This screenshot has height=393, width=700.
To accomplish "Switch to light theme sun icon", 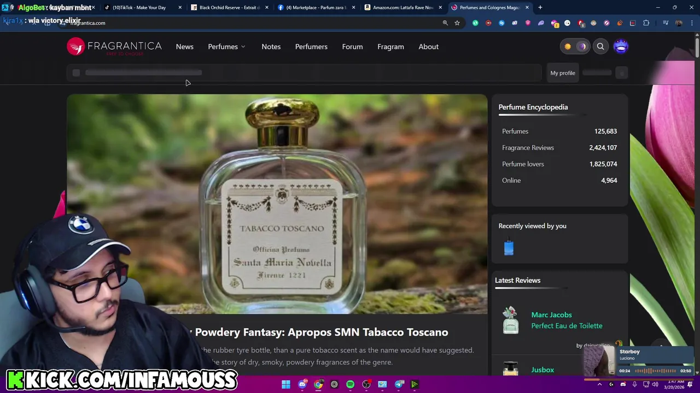I will [x=568, y=46].
